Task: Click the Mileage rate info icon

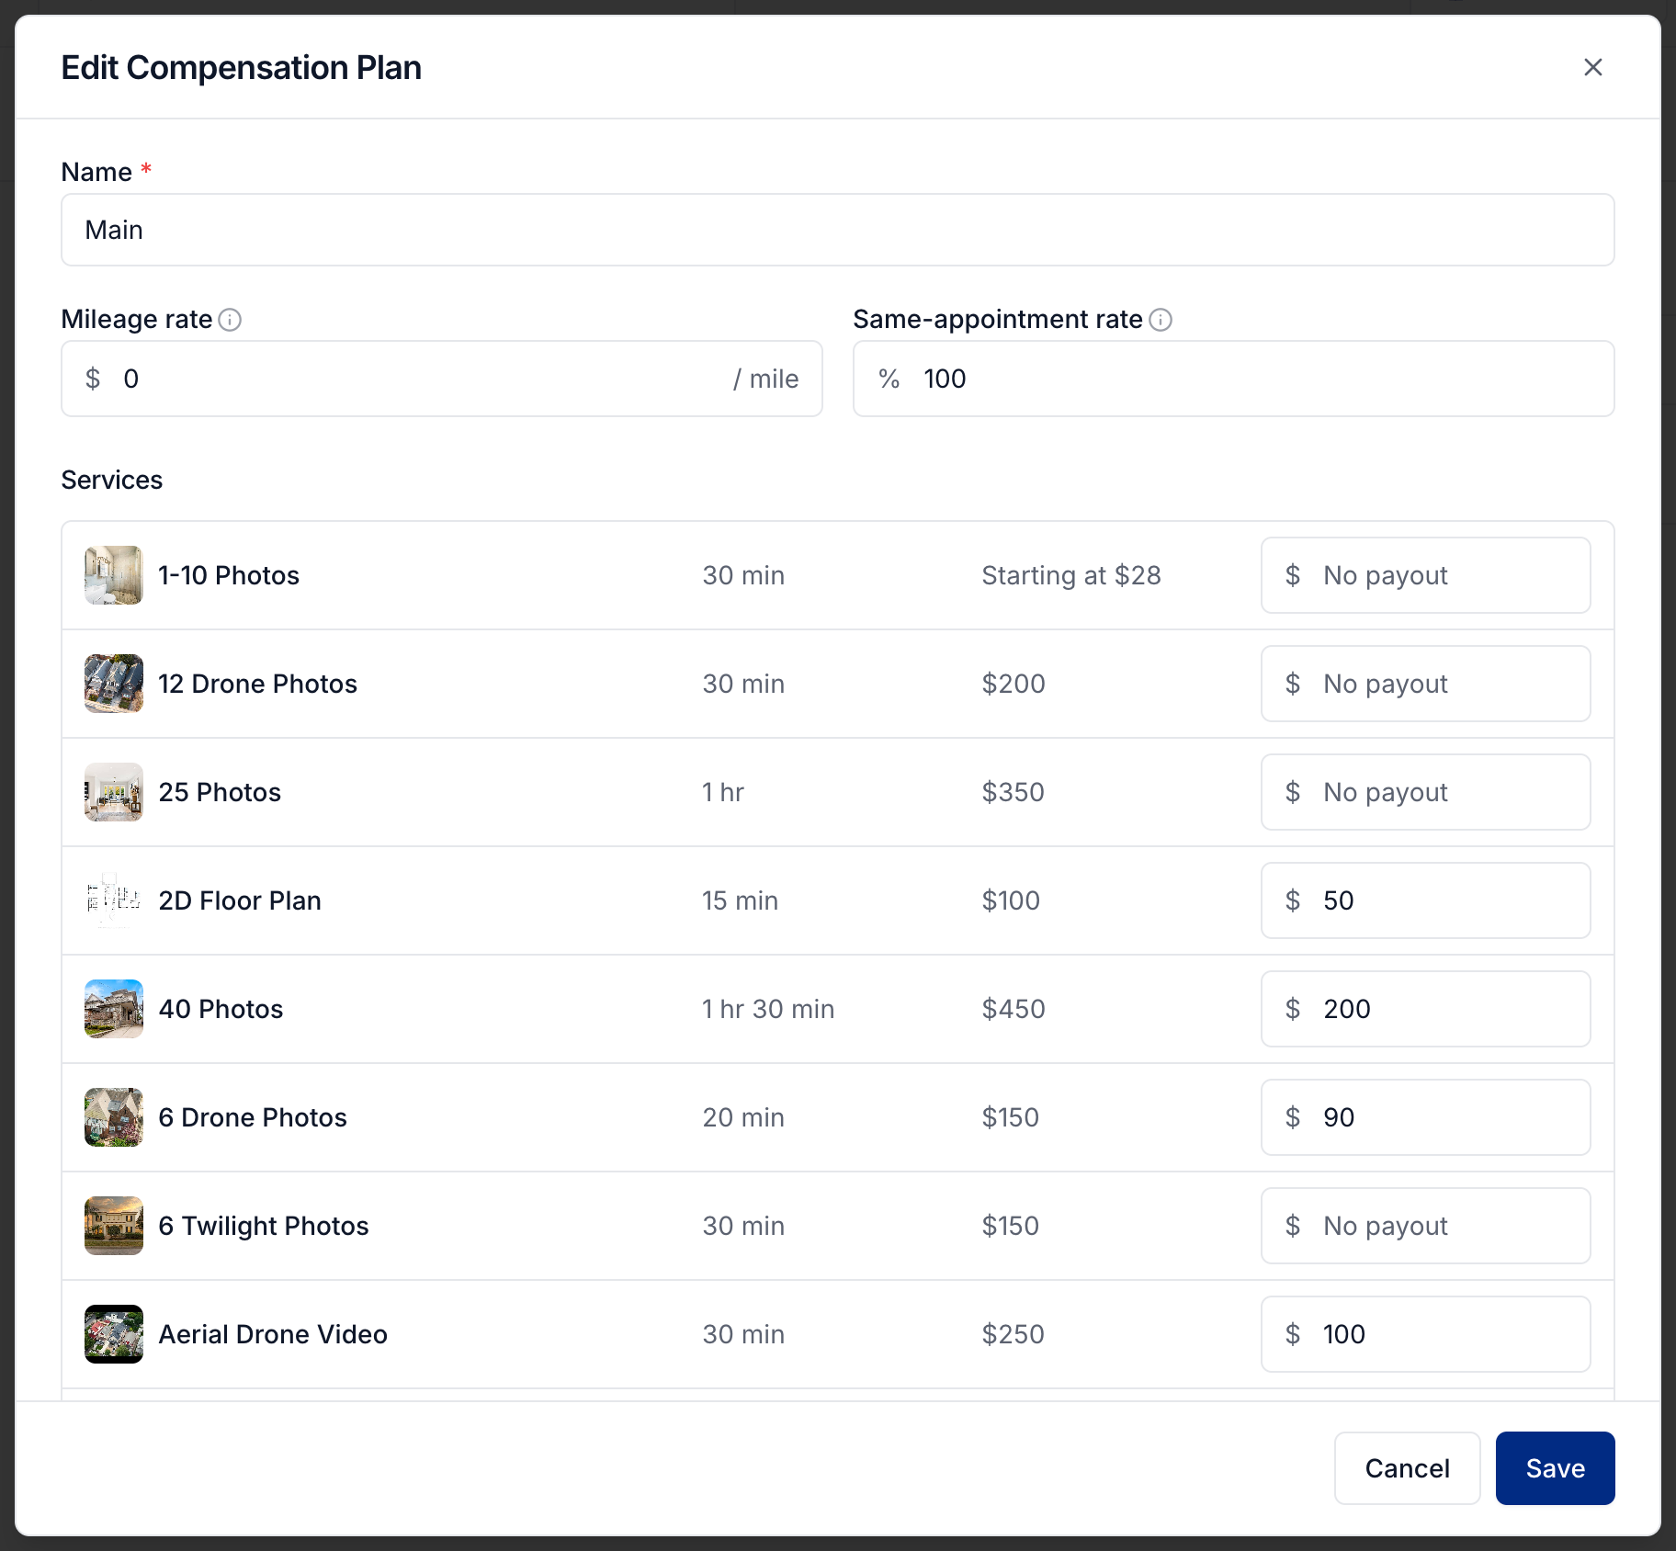Action: 230,320
